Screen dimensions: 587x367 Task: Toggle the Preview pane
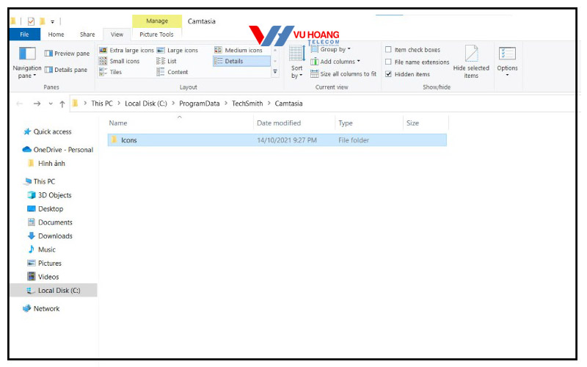(67, 54)
